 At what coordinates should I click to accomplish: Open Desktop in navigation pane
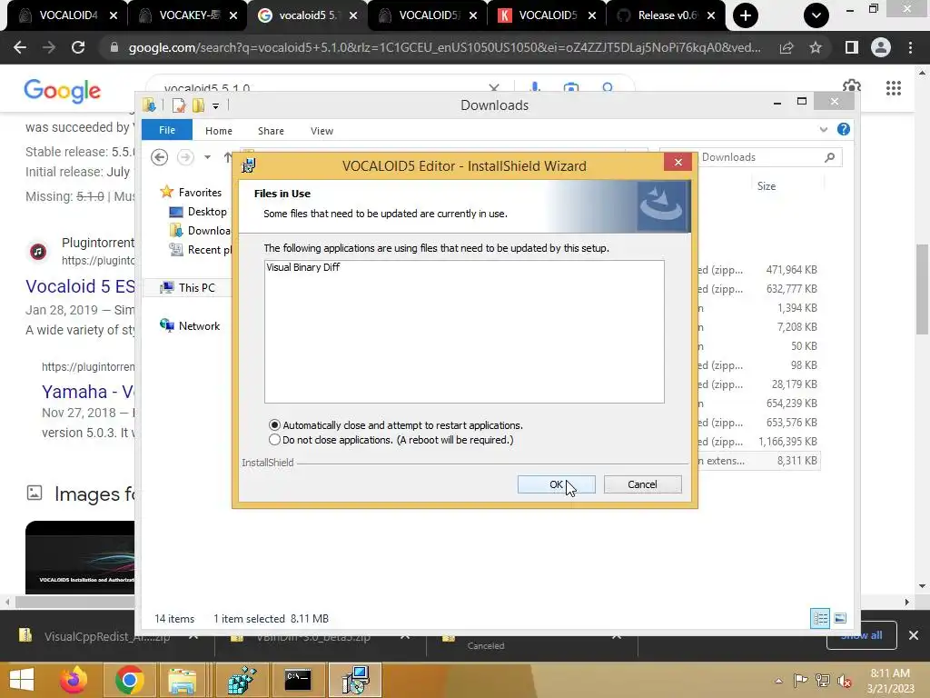click(197, 211)
